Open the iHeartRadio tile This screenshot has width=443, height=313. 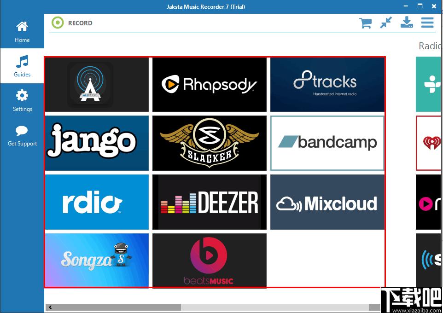pos(428,143)
